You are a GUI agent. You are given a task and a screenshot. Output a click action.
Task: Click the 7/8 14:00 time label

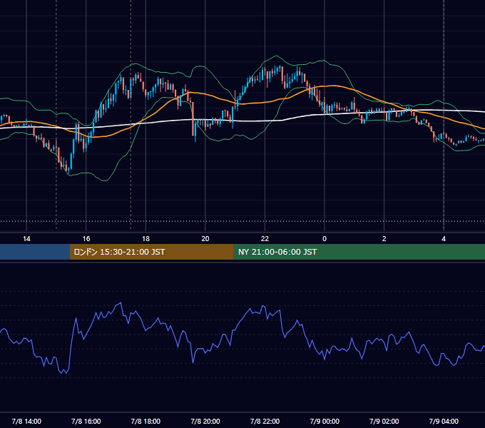26,421
